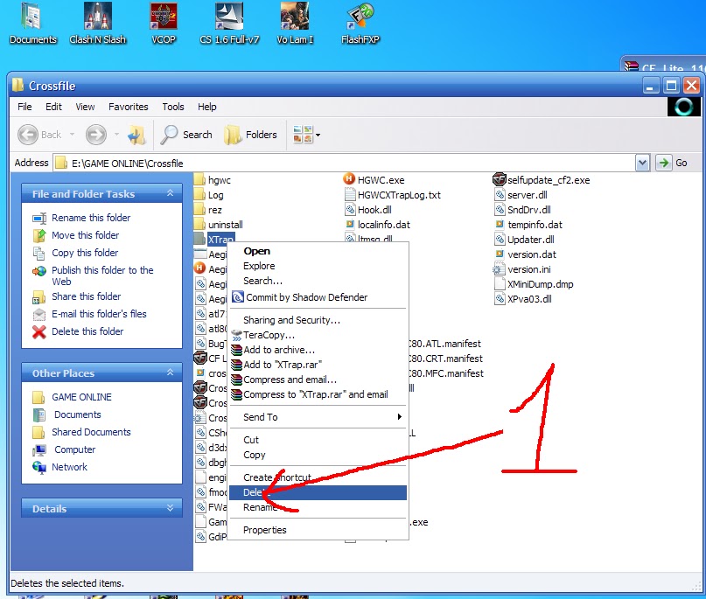Select XMiniDump.dmp file
The image size is (706, 599).
(534, 284)
